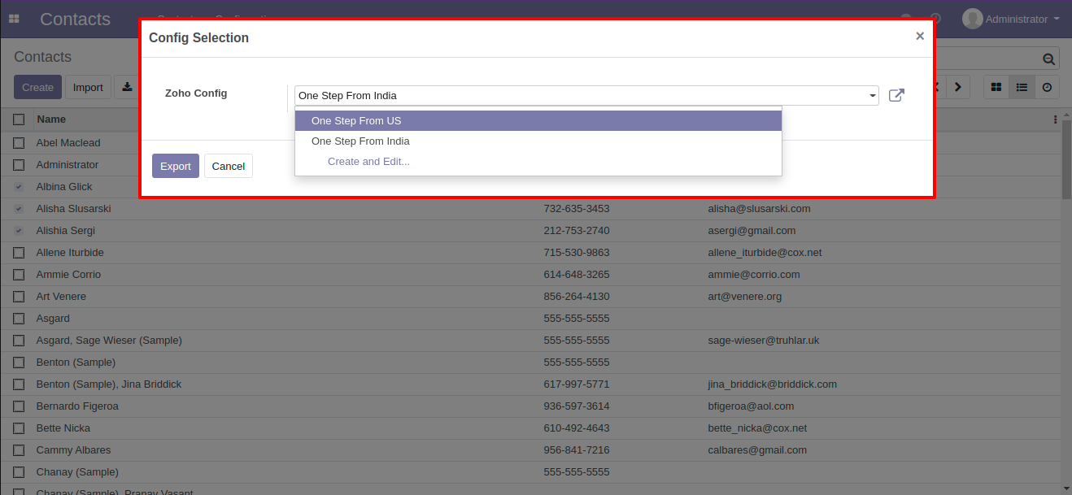Open contact Chanay (Sample)
The image size is (1072, 495).
pos(77,472)
